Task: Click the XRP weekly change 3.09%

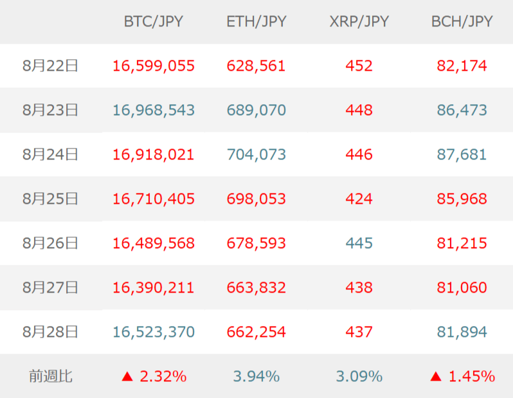Action: click(359, 376)
